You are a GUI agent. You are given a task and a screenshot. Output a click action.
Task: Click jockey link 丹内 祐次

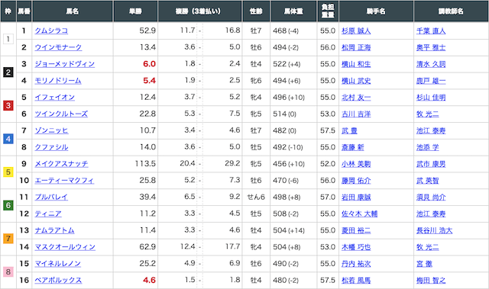[x=356, y=264]
